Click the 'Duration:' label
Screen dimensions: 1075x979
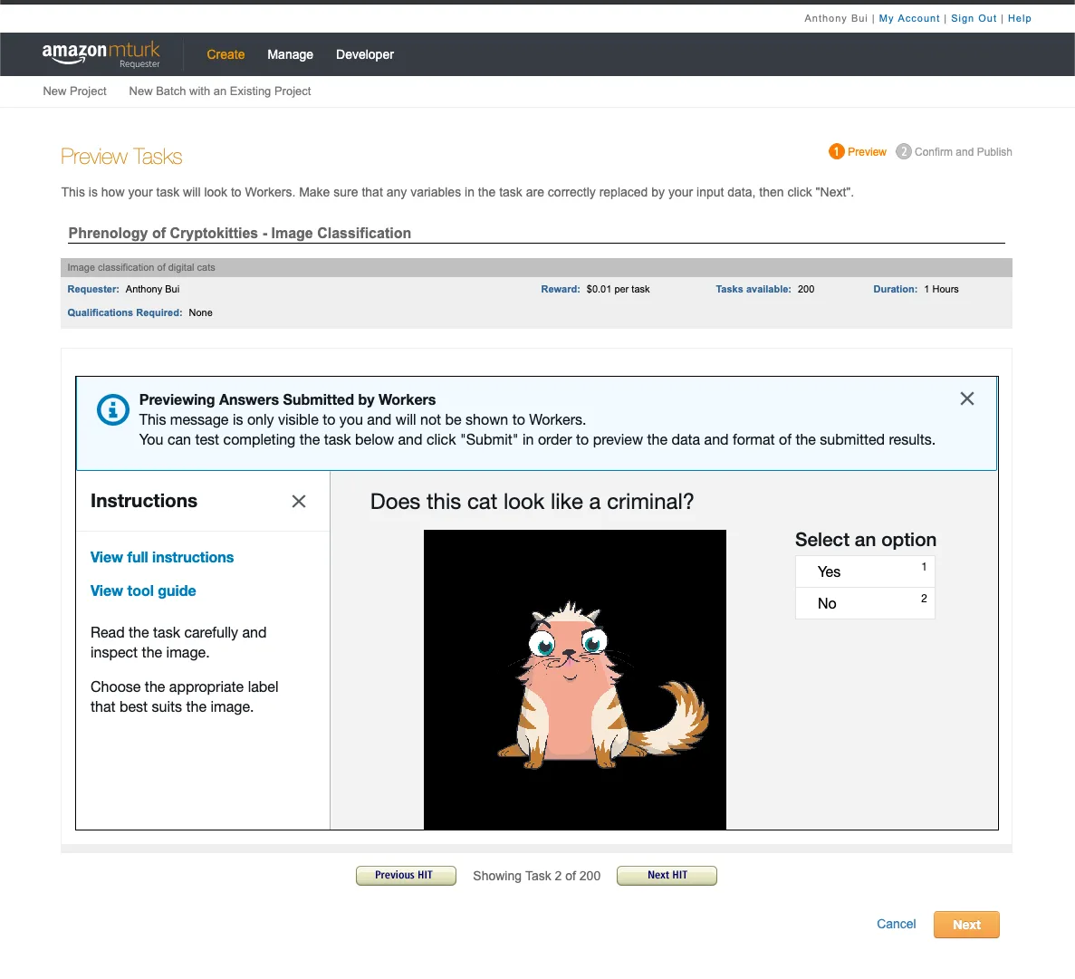click(895, 289)
